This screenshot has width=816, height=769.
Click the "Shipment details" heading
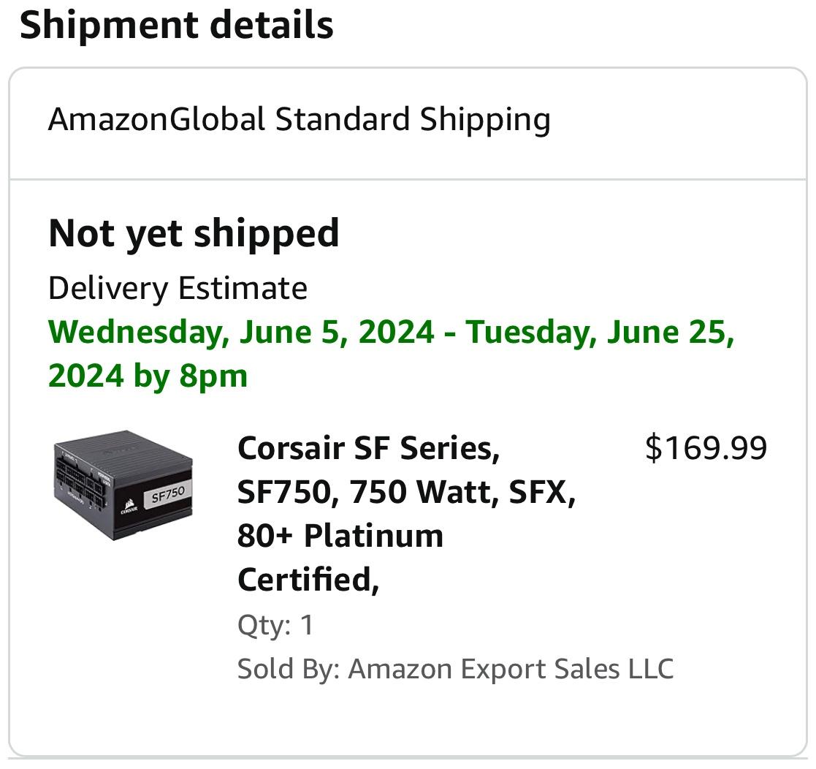[x=176, y=25]
